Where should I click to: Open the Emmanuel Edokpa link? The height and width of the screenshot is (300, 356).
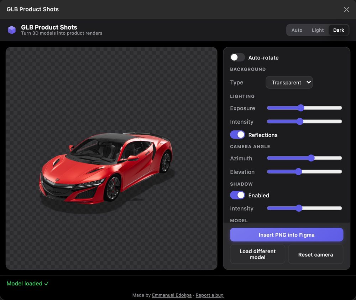click(172, 295)
